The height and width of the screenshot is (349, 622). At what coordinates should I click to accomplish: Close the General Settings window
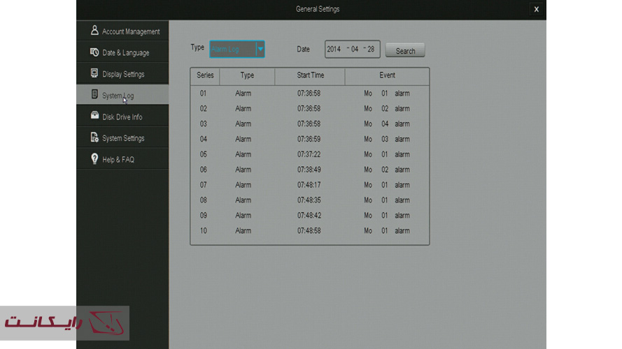click(536, 9)
